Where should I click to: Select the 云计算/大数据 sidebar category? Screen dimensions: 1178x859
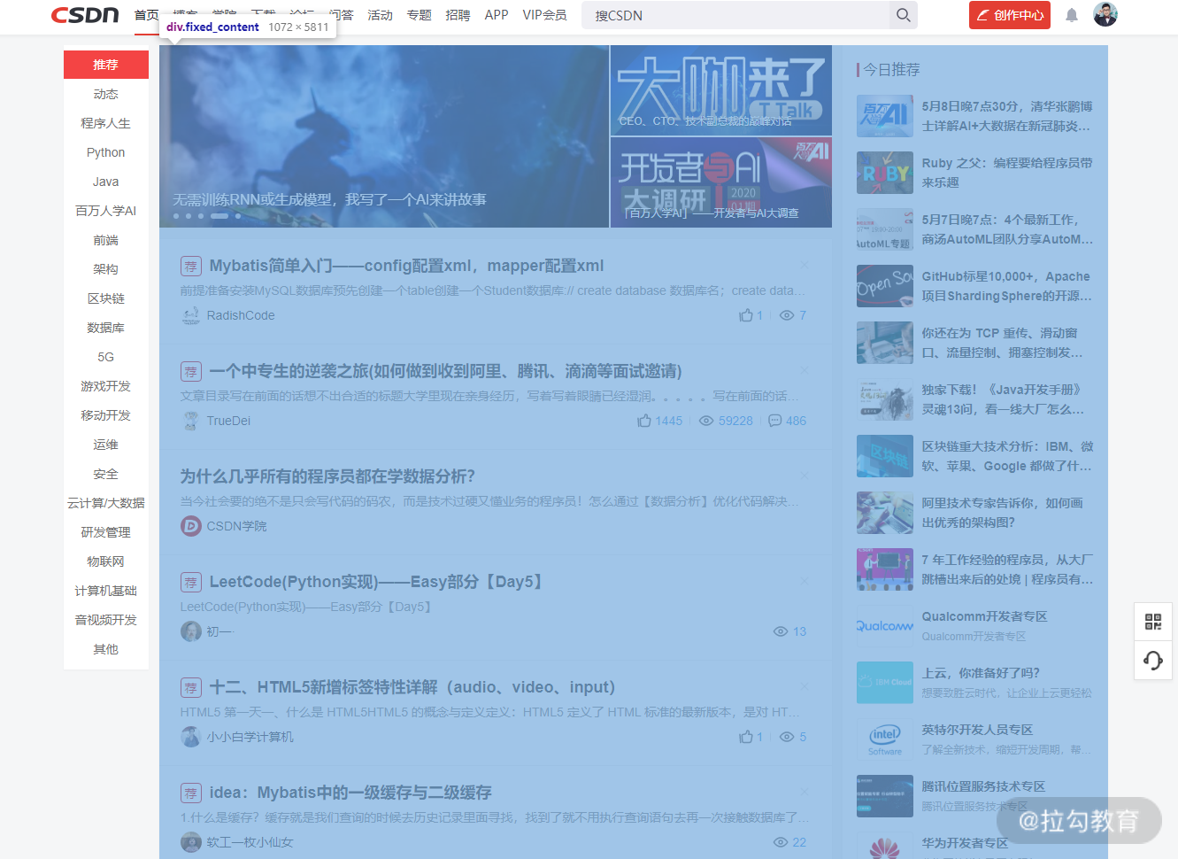point(106,503)
